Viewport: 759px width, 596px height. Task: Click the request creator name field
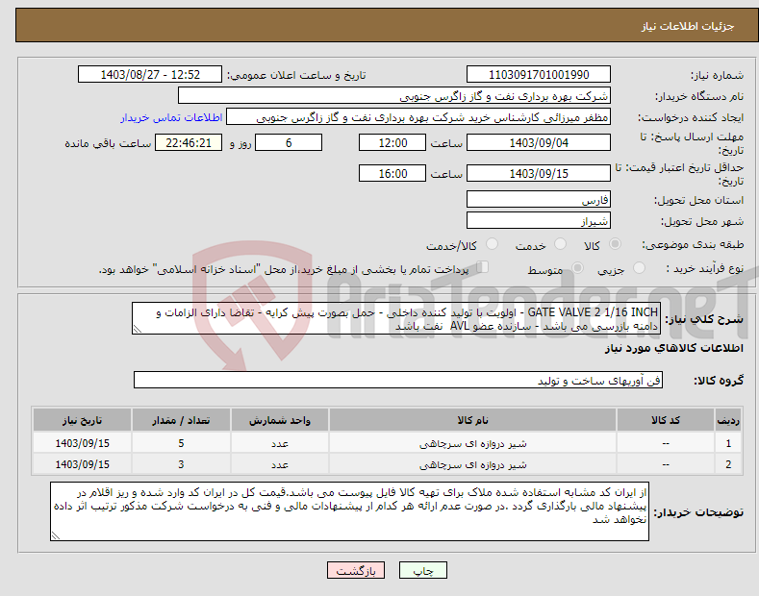tap(418, 117)
